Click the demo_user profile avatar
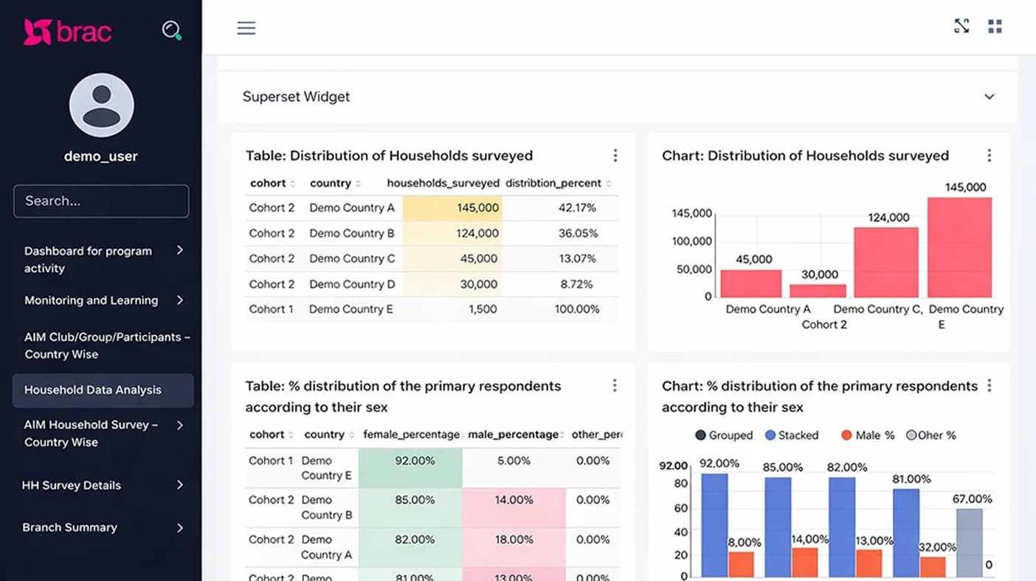The image size is (1036, 581). (101, 105)
